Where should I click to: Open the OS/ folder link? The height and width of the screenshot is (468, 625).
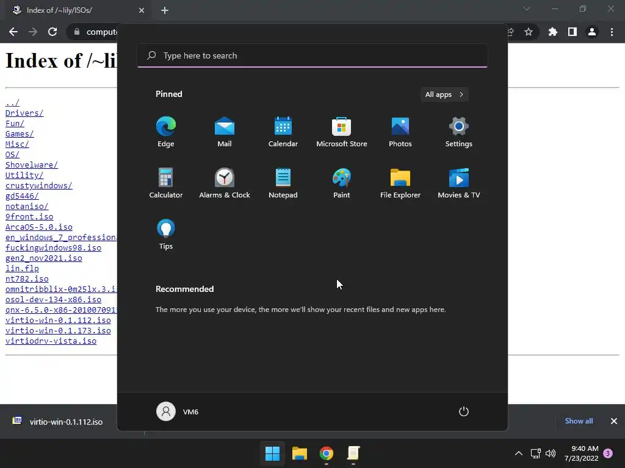point(12,154)
